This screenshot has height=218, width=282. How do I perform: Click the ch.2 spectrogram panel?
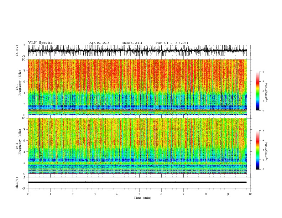click(137, 146)
